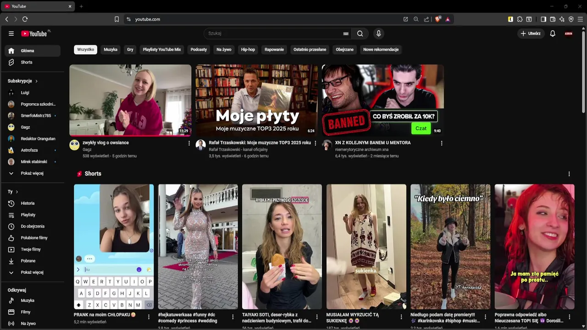Open options for TAIYAKI SOTI short
Image resolution: width=587 pixels, height=330 pixels.
coord(317,317)
